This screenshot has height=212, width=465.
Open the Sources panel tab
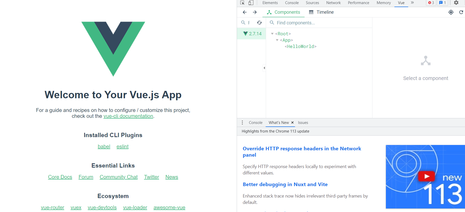coord(312,3)
